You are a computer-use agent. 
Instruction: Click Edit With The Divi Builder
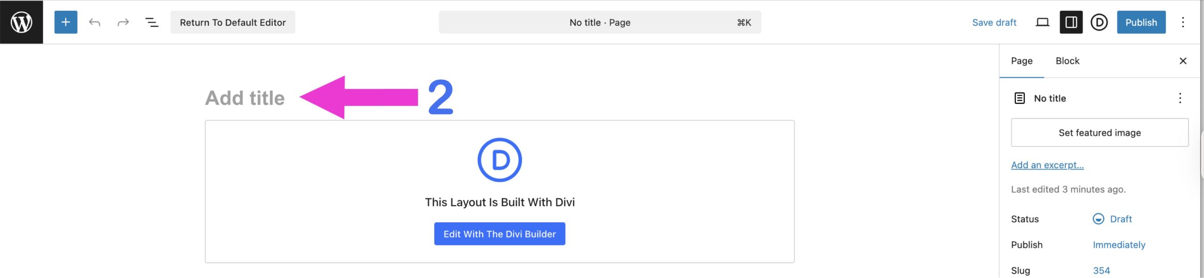pos(499,234)
